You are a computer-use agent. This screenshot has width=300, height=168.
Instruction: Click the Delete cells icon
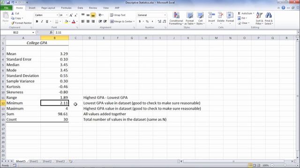[x=221, y=15]
